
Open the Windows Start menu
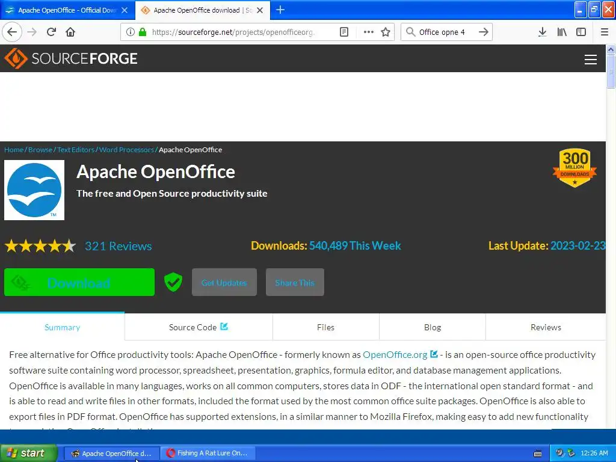28,453
